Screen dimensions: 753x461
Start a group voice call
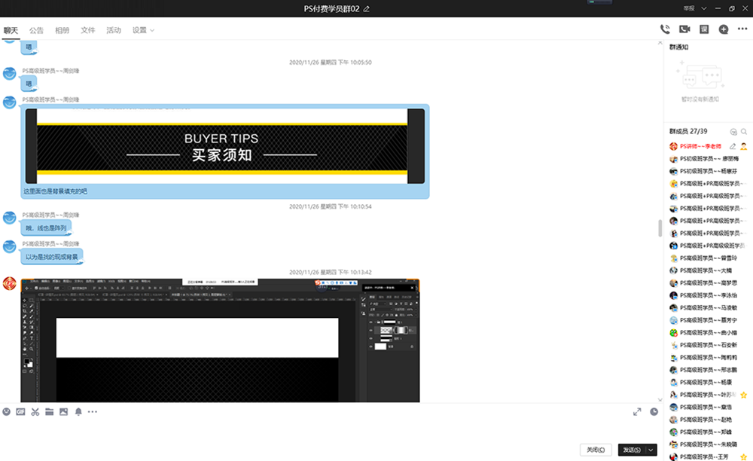pyautogui.click(x=665, y=29)
